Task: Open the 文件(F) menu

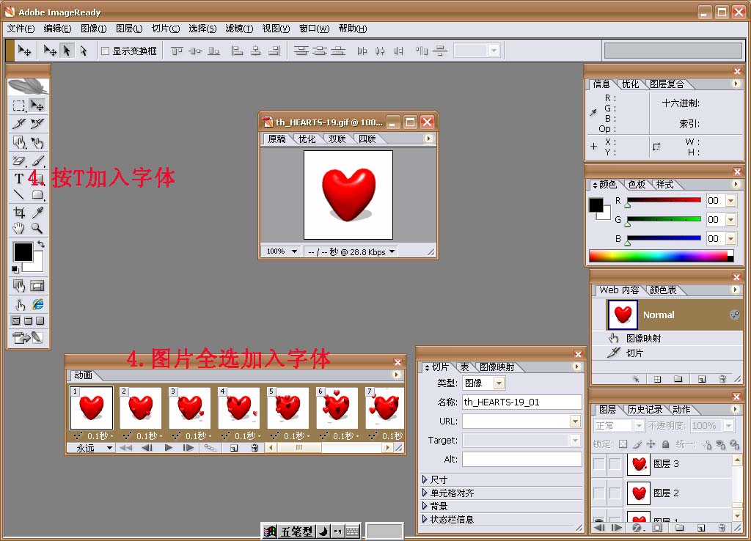Action: pos(21,29)
